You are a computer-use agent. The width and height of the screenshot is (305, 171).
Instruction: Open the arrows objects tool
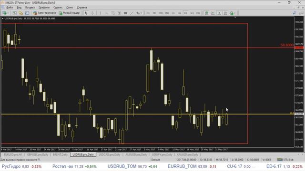click(138, 13)
